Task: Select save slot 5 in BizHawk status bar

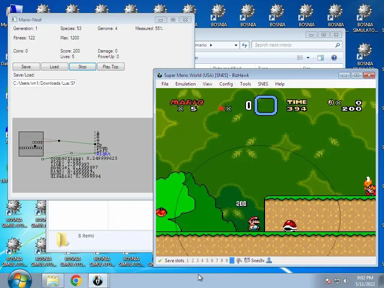Action: (207, 261)
